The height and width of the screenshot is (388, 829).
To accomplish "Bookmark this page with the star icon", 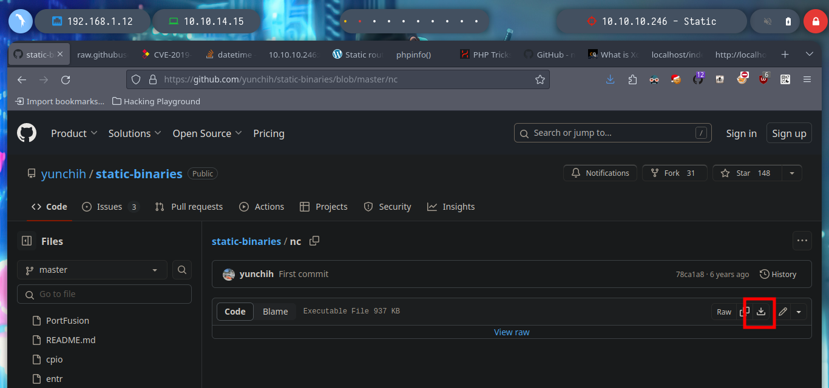I will click(540, 79).
